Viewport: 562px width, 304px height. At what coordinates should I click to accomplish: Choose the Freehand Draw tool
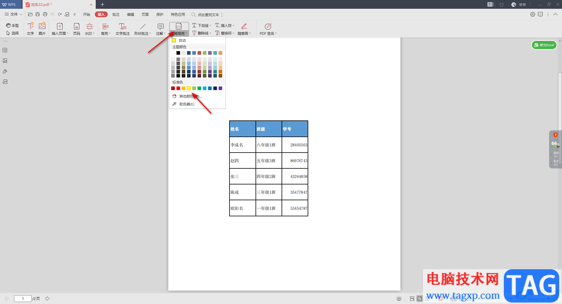[x=244, y=29]
